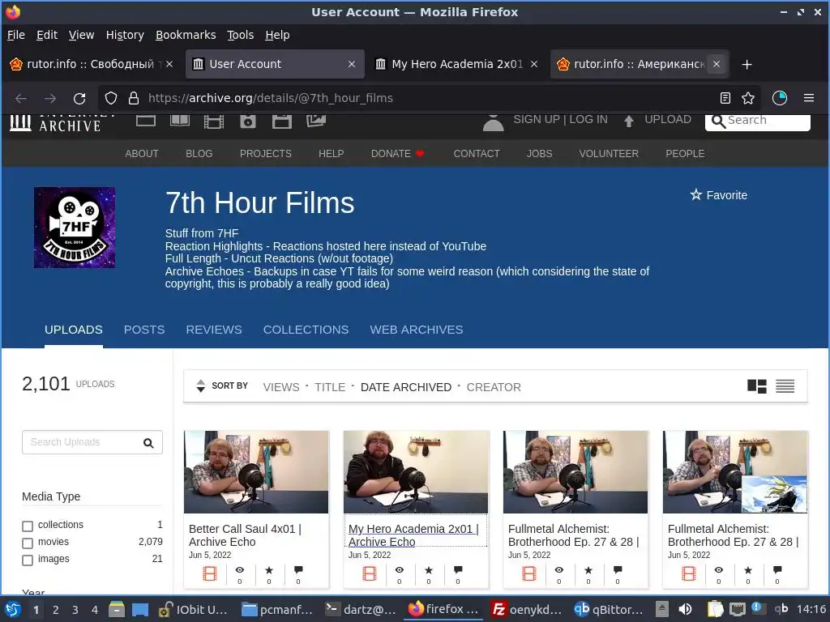The image size is (830, 622).
Task: Open the Tools menu
Action: (240, 35)
